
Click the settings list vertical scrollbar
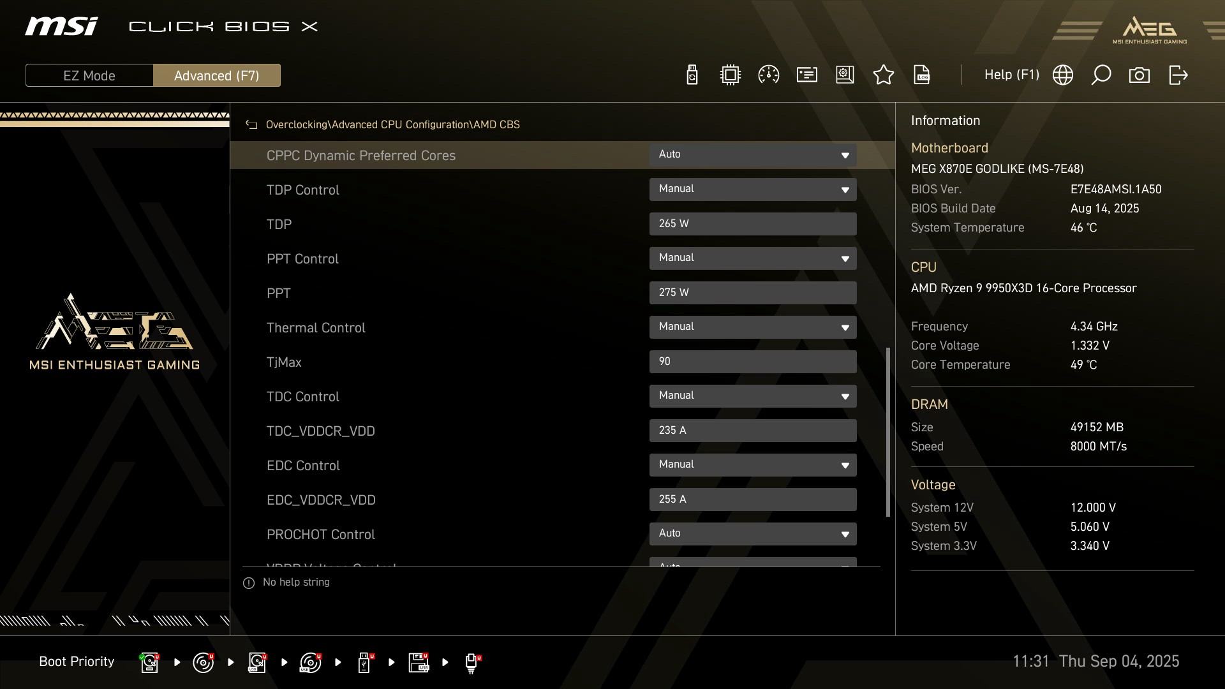(887, 432)
